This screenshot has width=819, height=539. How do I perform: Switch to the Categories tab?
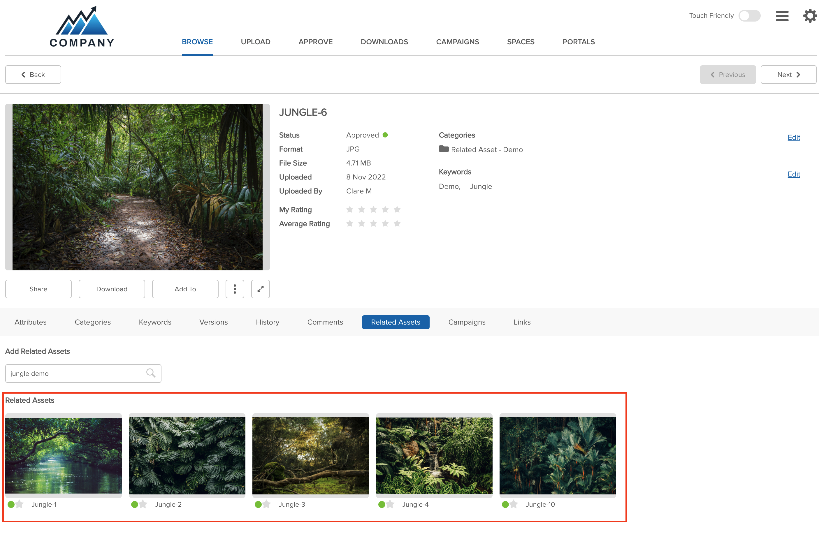[93, 322]
